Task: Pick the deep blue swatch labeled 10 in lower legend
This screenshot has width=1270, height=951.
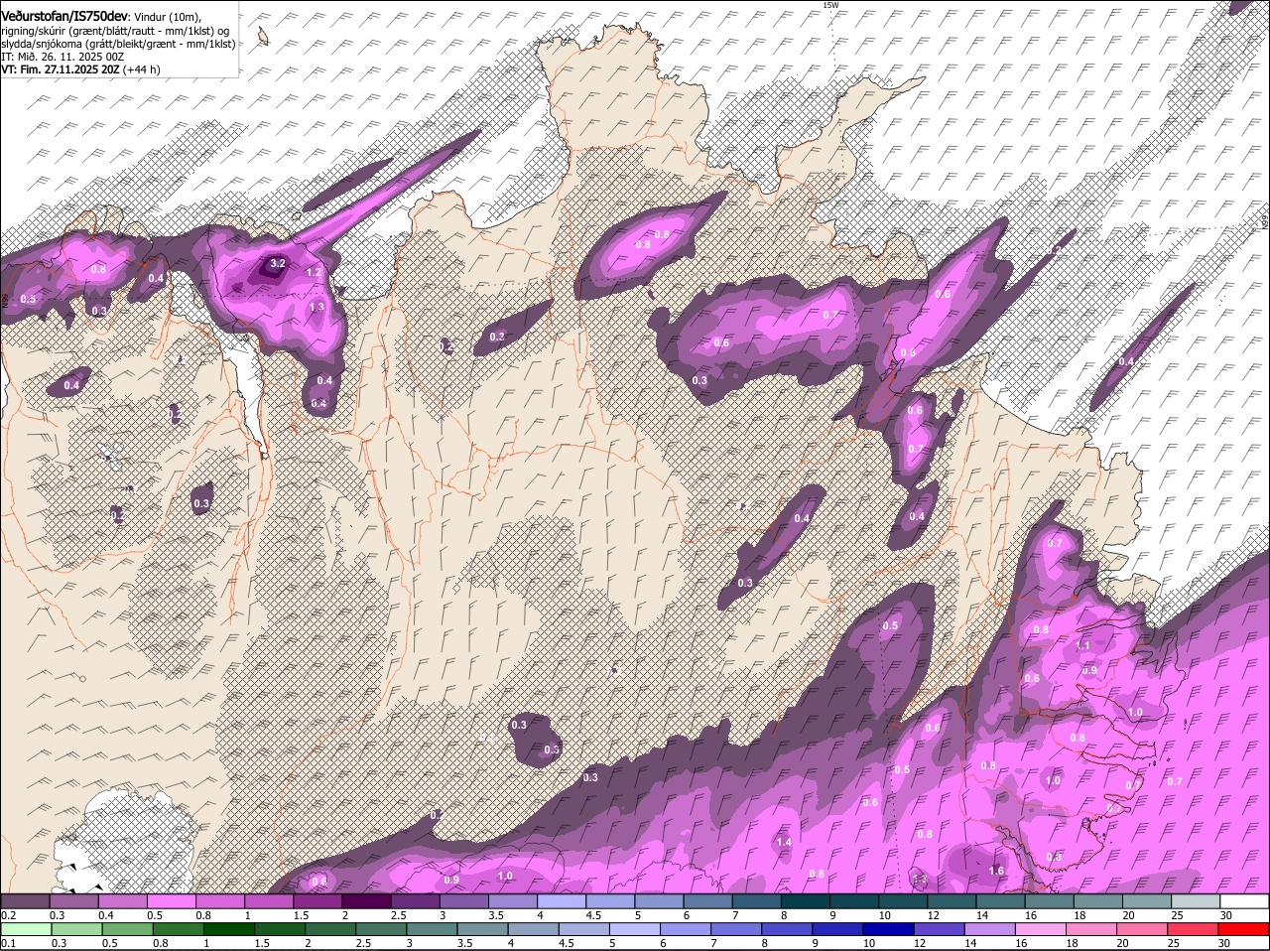Action: [x=889, y=930]
